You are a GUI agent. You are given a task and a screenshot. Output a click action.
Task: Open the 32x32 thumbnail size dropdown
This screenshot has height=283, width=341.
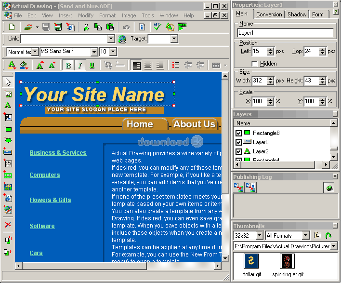(260, 236)
